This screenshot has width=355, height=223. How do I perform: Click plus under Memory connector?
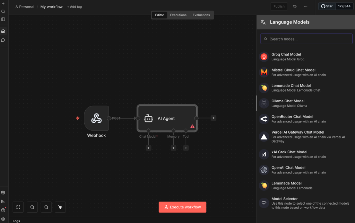[173, 148]
